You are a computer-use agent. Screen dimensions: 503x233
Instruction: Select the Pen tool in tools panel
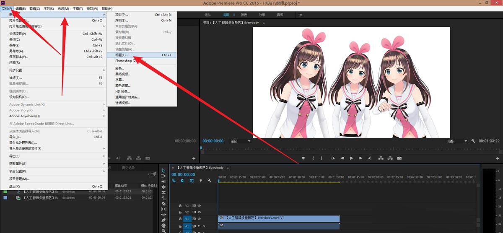tap(163, 220)
